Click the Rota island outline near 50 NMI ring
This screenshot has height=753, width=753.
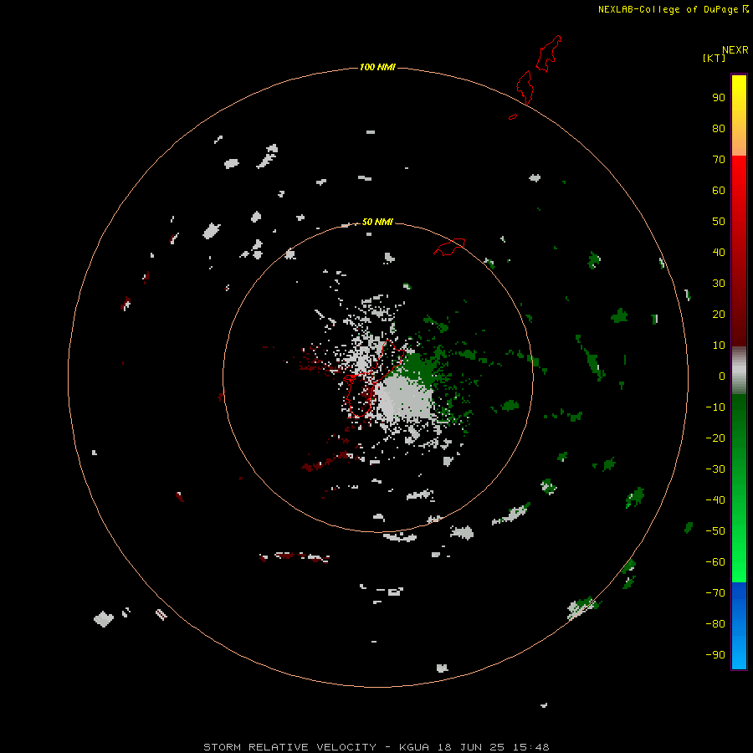pyautogui.click(x=449, y=247)
